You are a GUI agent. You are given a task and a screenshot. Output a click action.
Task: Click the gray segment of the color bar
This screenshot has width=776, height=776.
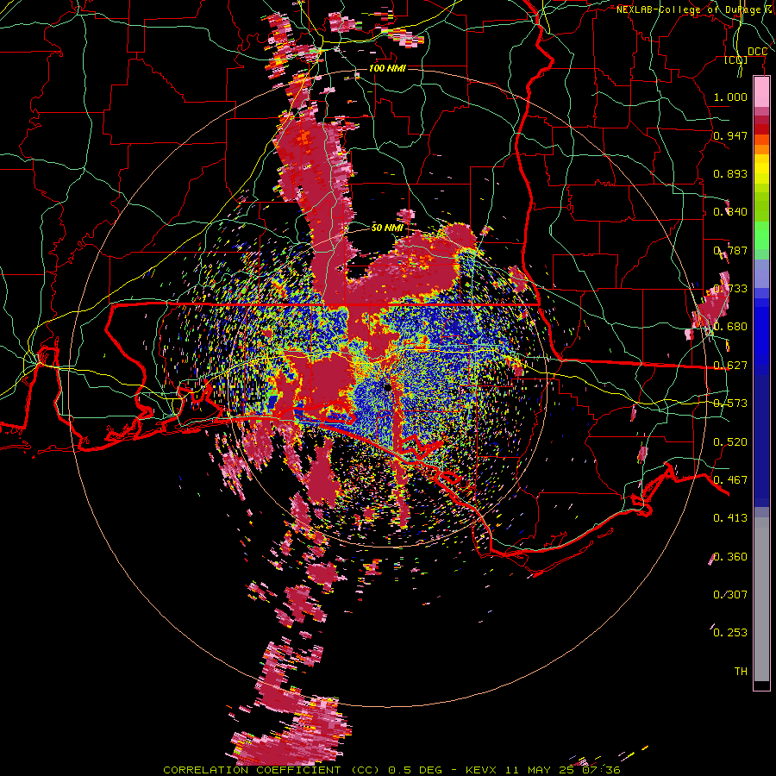[x=761, y=599]
